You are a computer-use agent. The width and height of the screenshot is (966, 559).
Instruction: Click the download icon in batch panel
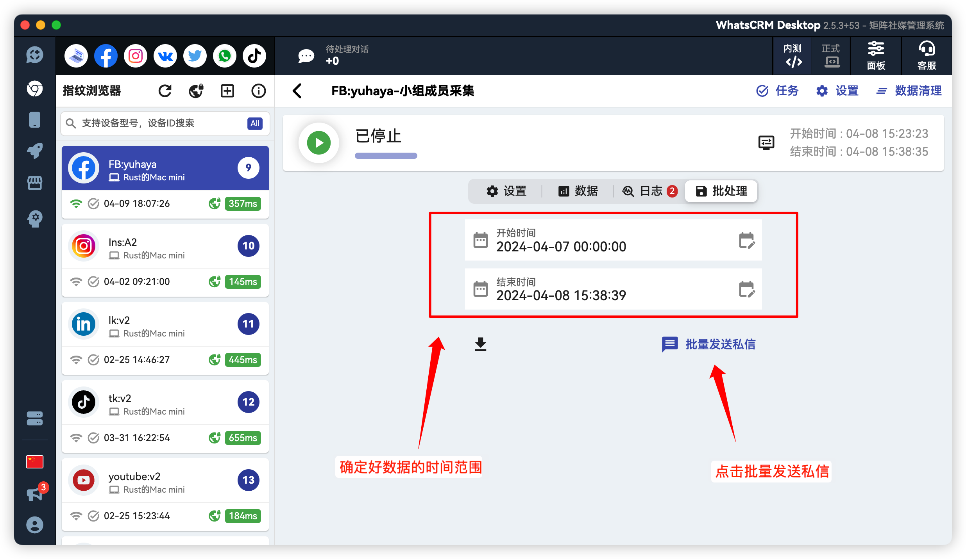480,344
